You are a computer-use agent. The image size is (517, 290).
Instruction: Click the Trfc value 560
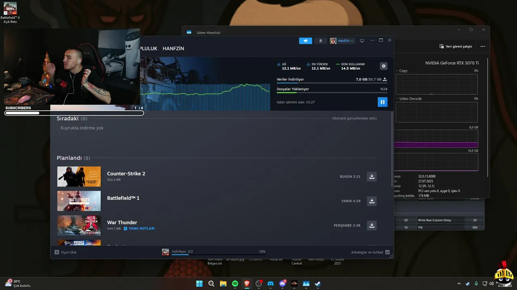click(x=475, y=228)
